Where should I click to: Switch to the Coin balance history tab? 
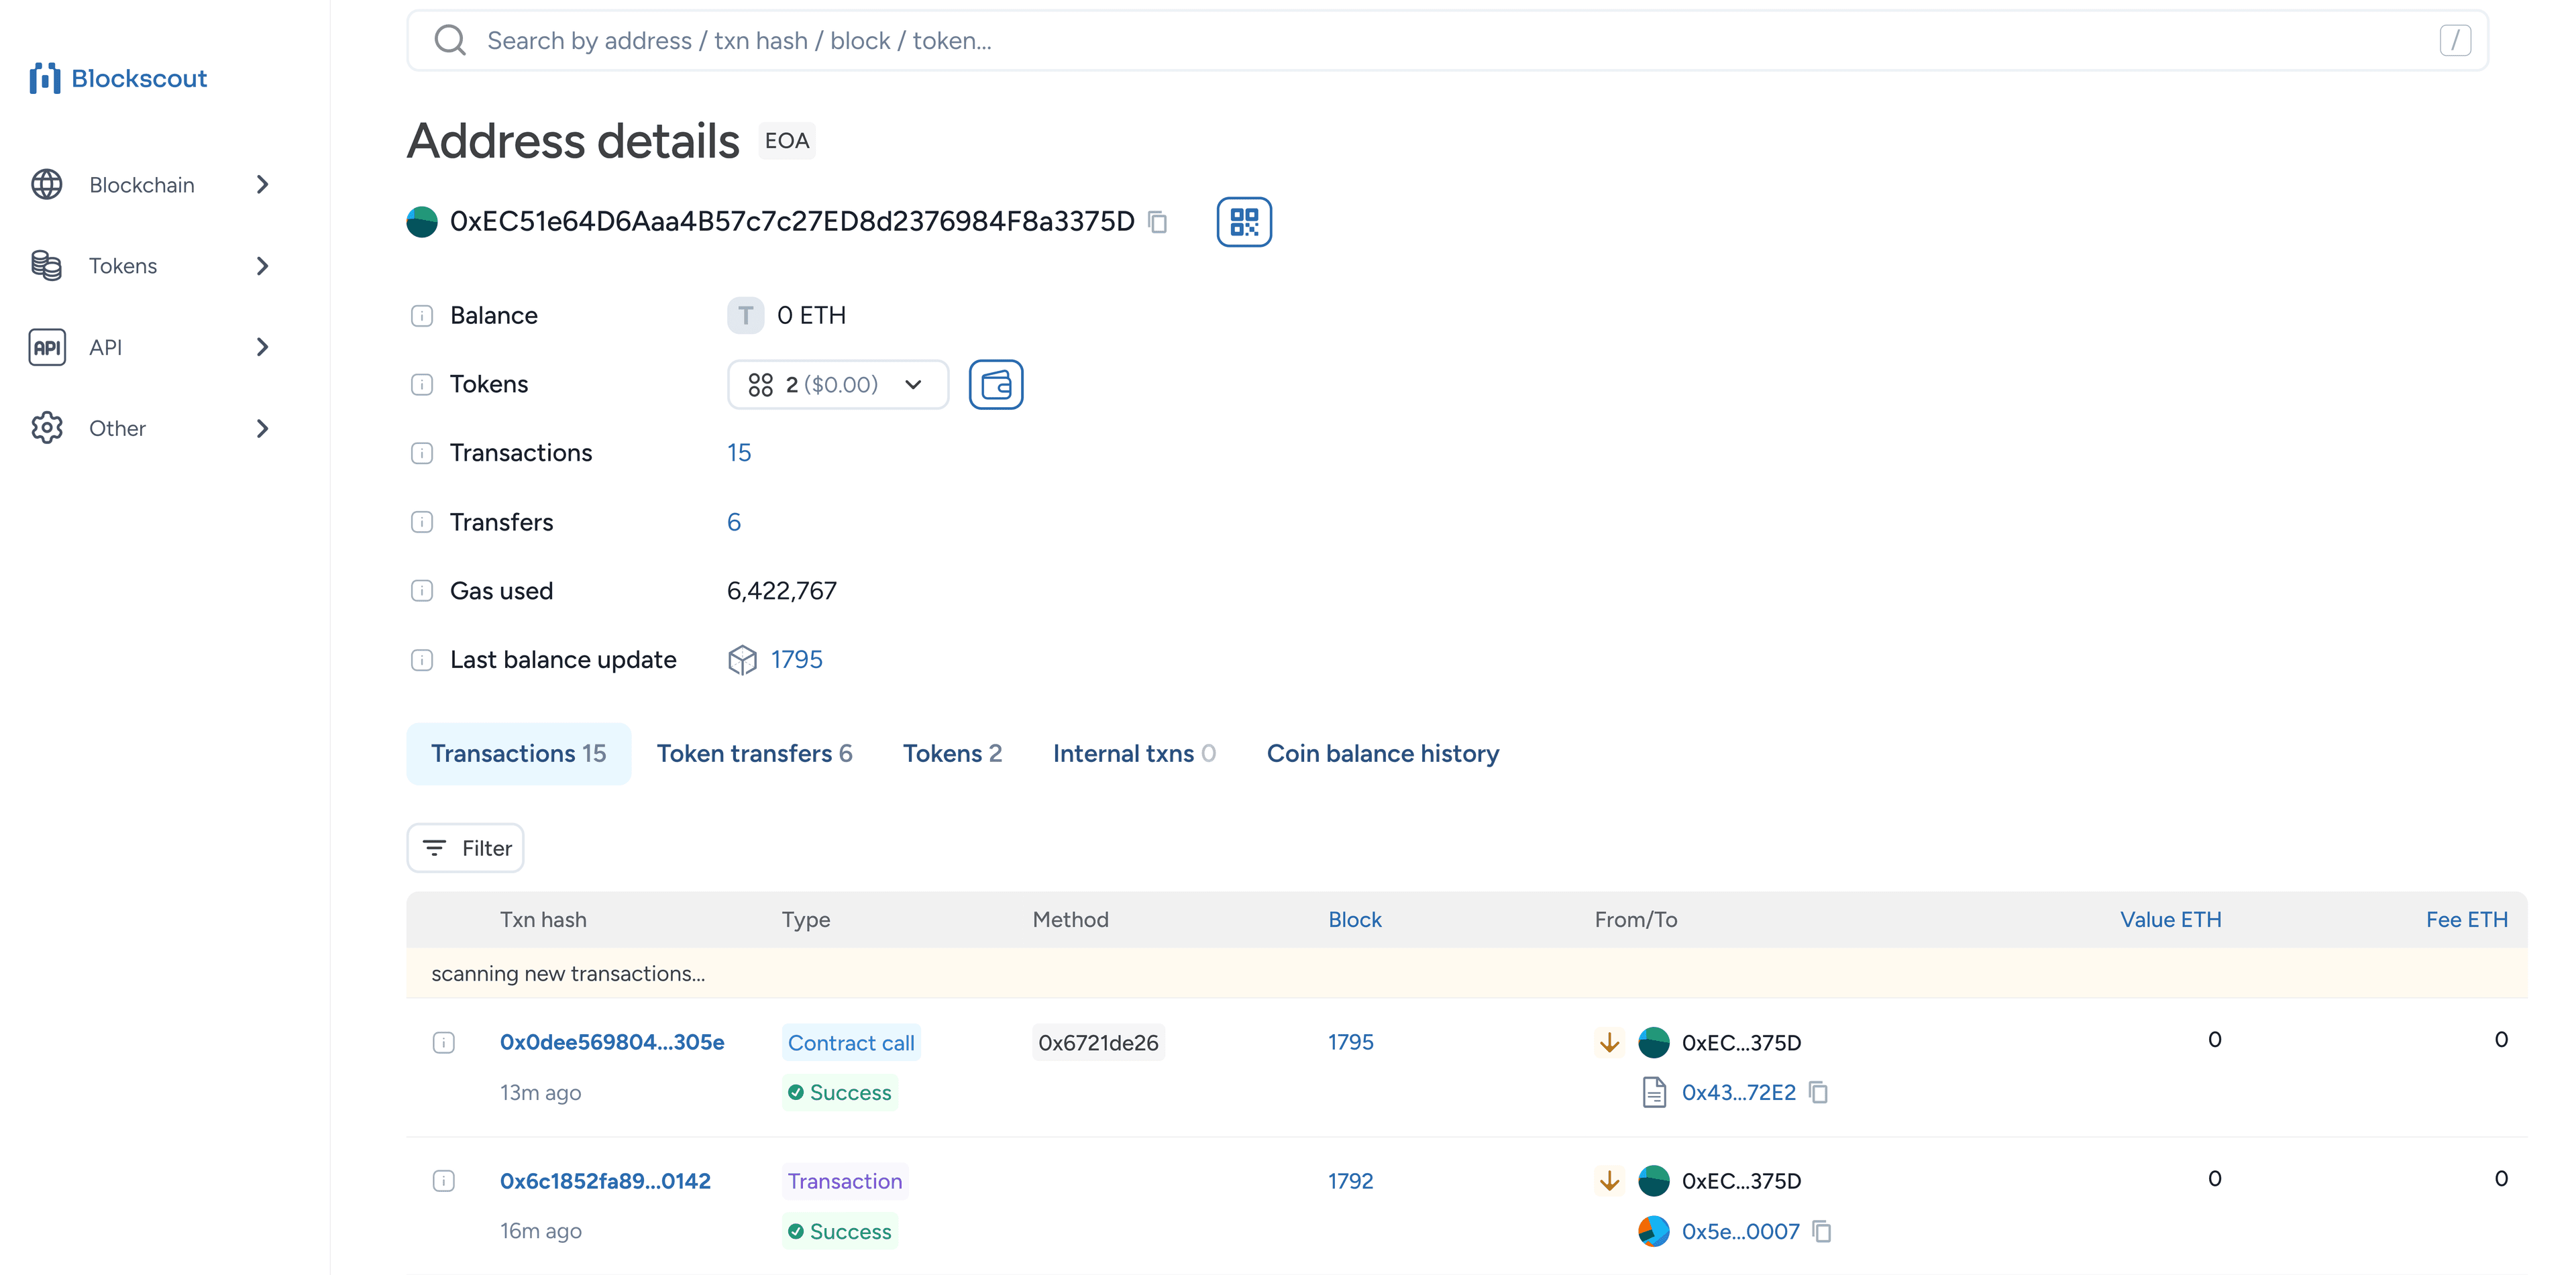1382,753
